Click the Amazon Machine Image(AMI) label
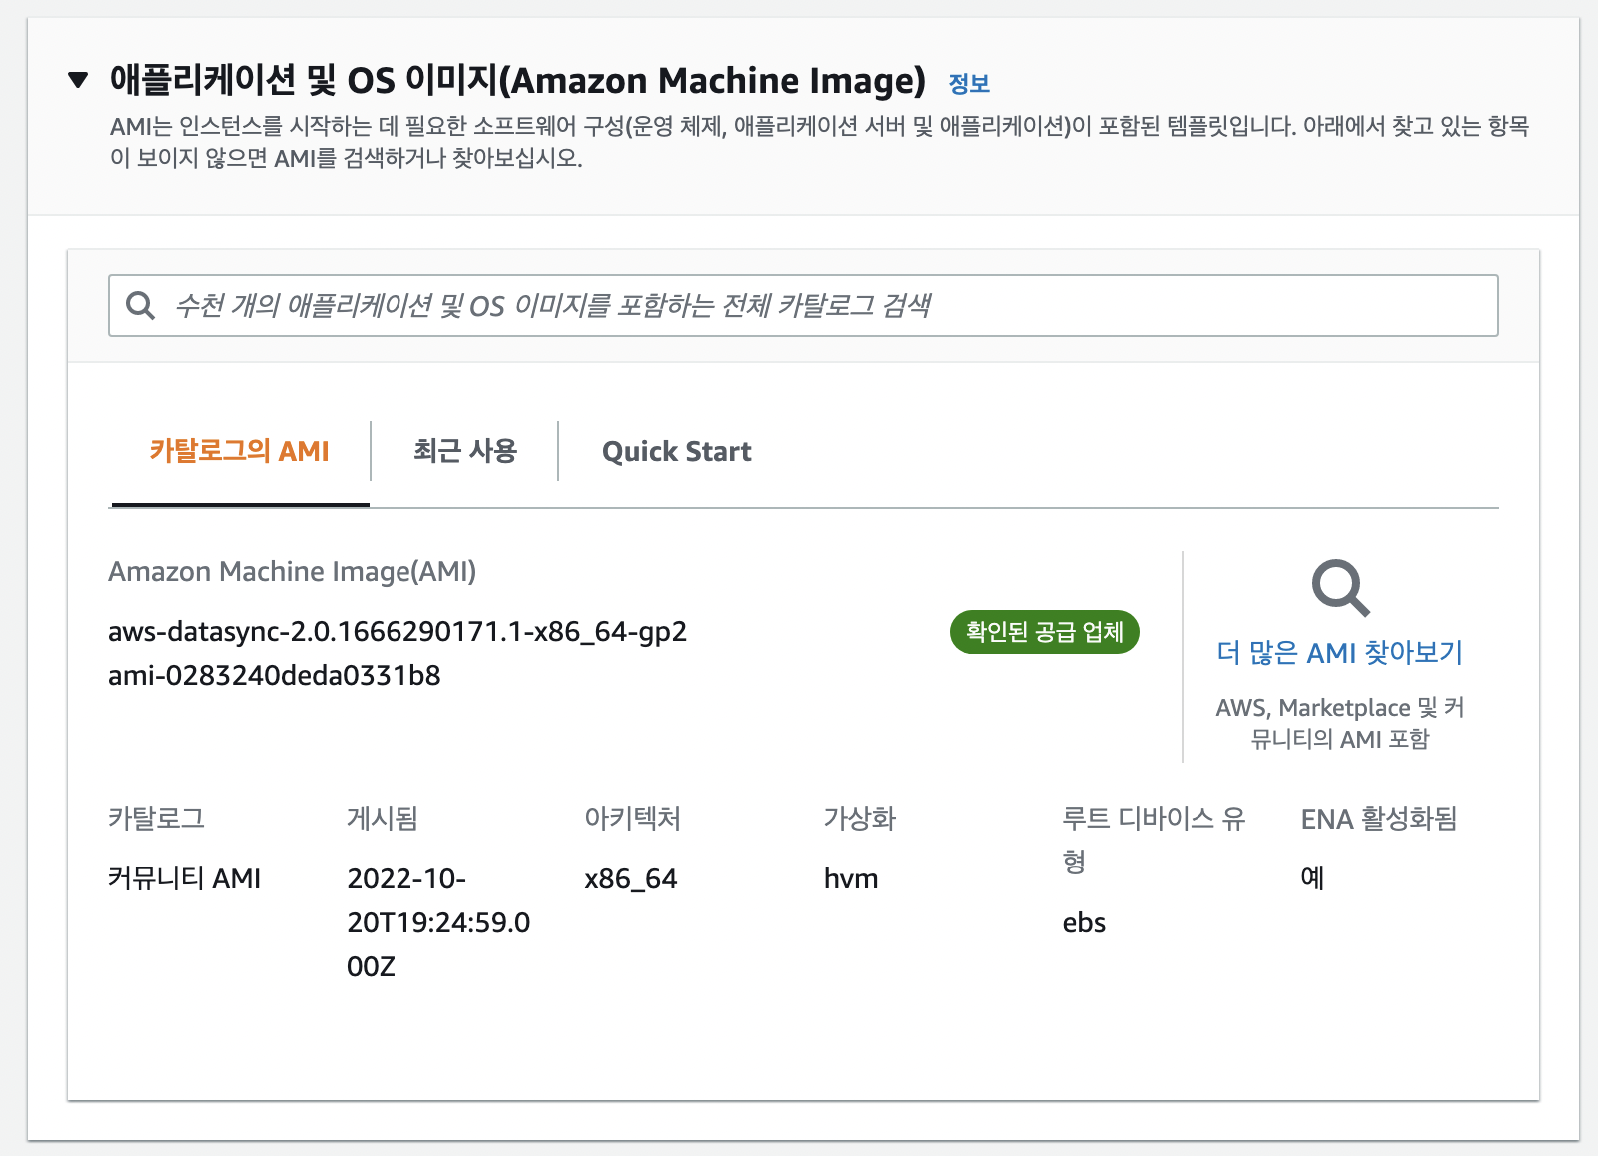 click(292, 572)
